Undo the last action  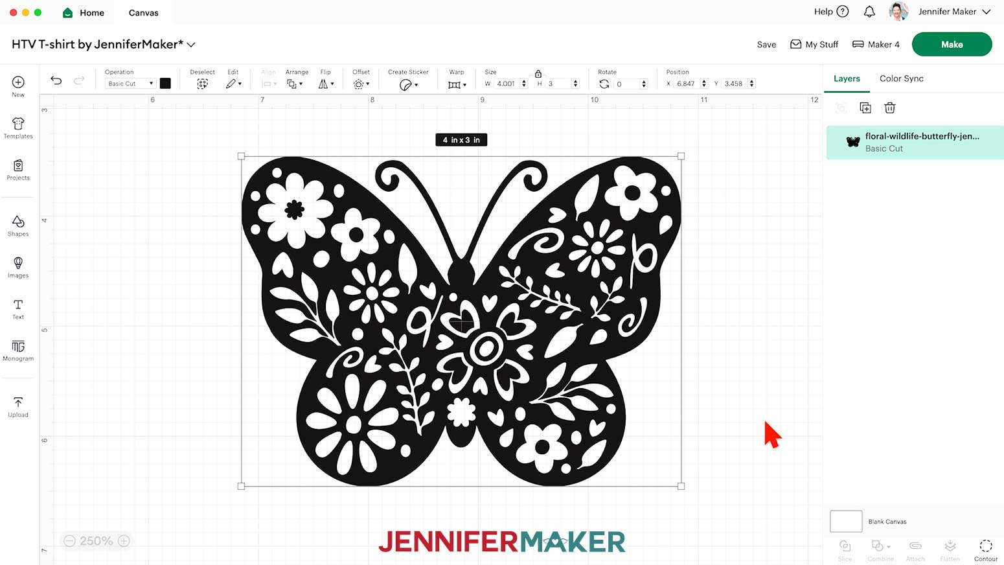click(x=56, y=80)
